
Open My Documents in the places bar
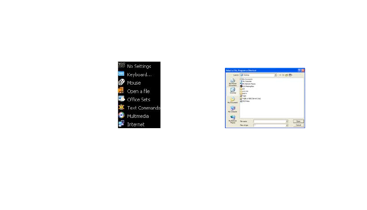[x=232, y=100]
